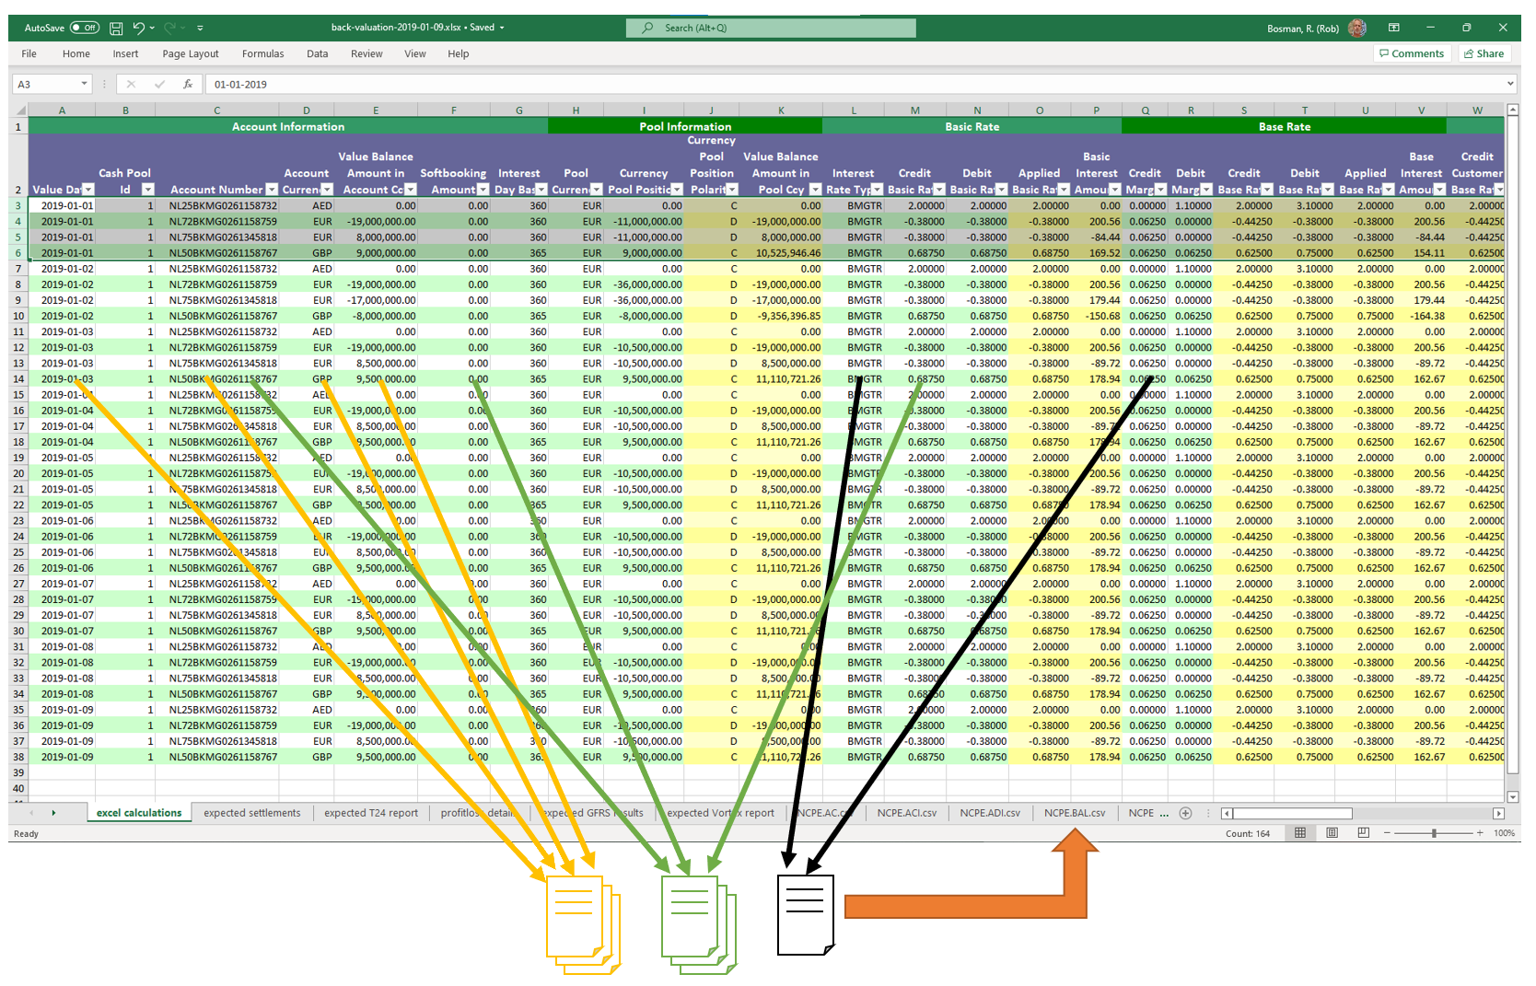Switch to the Insert ribbon tab
Viewport: 1536px width, 986px height.
[126, 53]
